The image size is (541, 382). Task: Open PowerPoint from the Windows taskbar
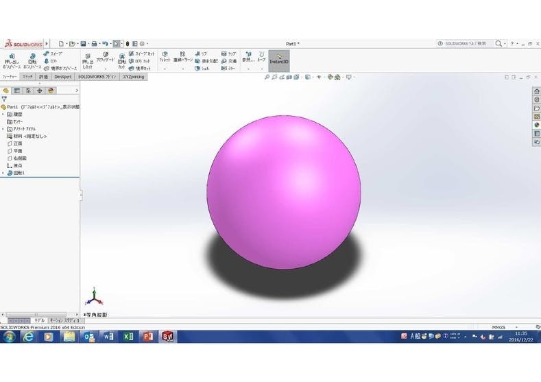pos(147,337)
